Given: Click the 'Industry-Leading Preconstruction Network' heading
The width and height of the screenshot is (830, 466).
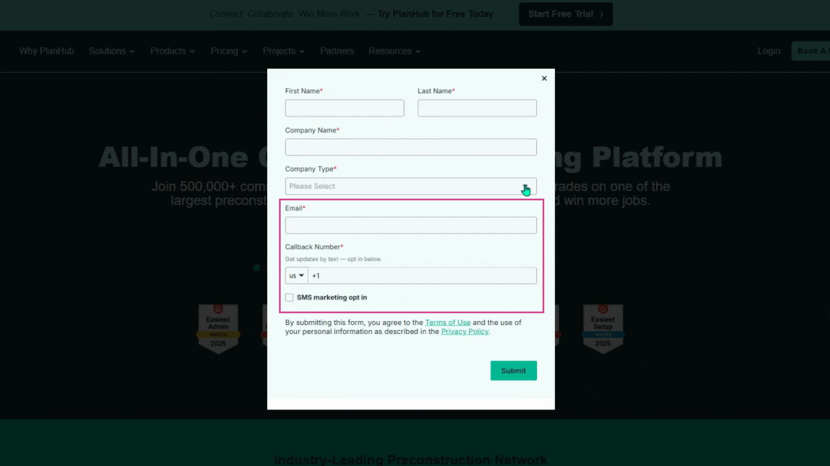Looking at the screenshot, I should (410, 460).
